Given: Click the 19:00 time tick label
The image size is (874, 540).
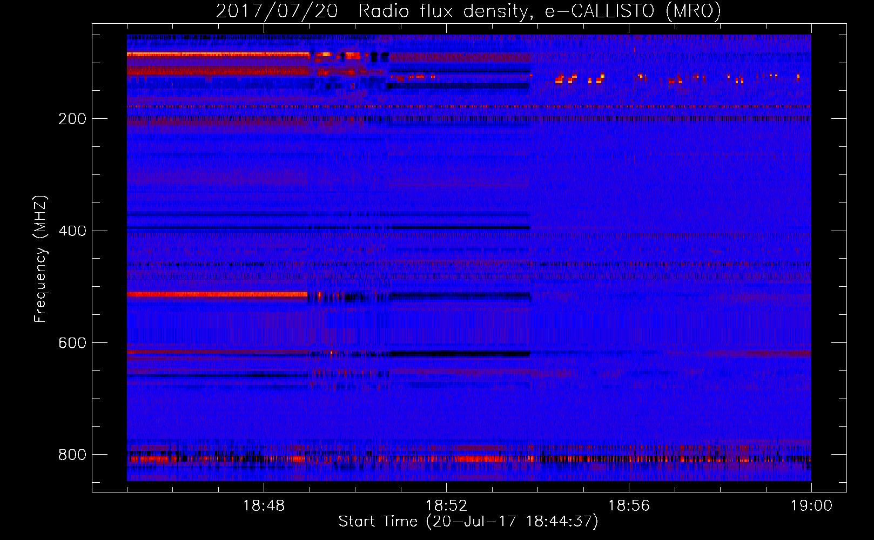Looking at the screenshot, I should point(811,506).
